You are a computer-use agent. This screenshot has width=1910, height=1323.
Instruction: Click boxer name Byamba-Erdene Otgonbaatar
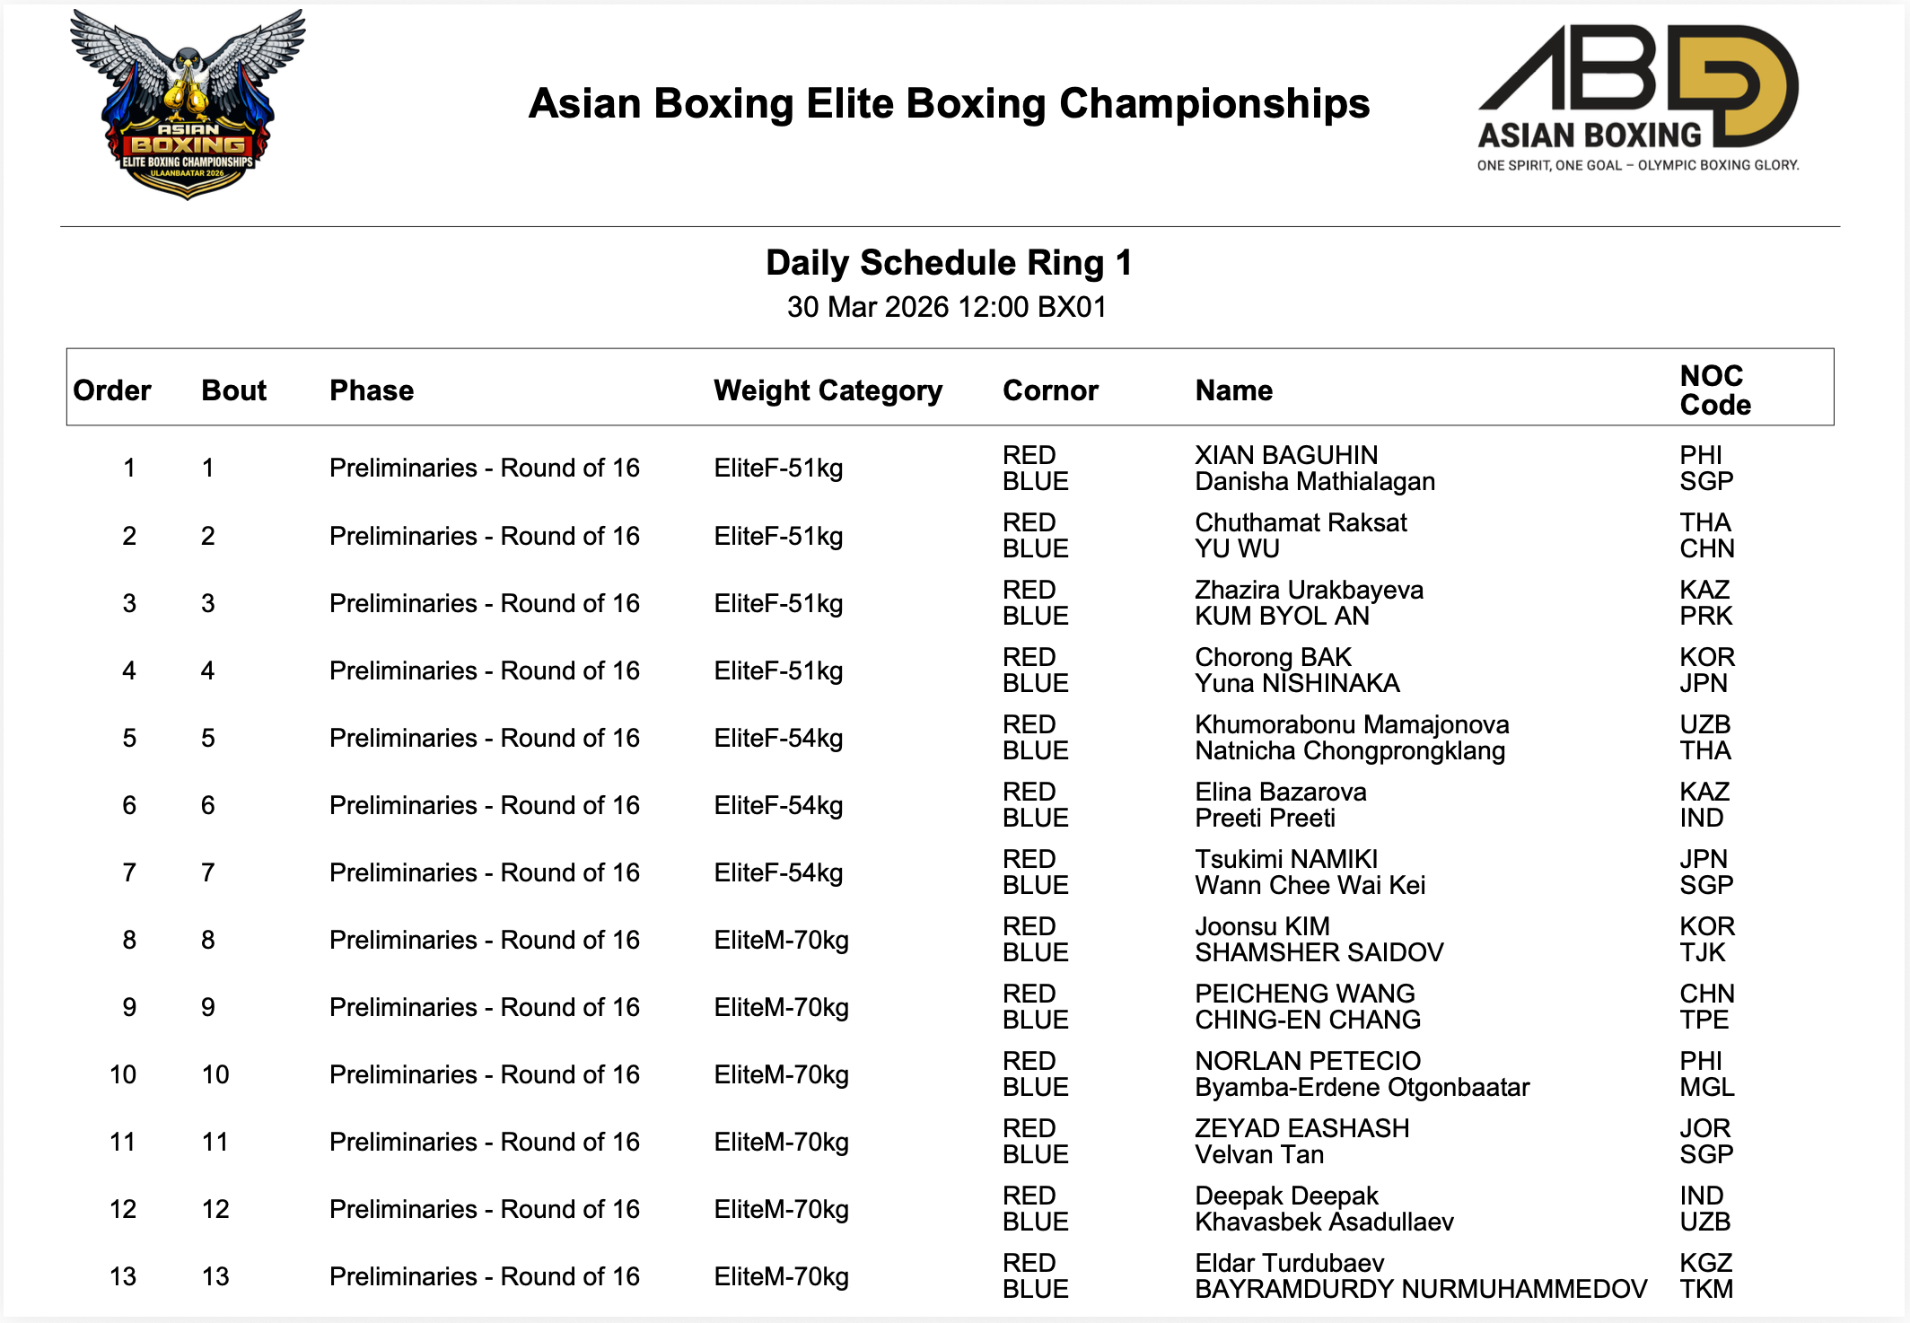[x=1362, y=1088]
